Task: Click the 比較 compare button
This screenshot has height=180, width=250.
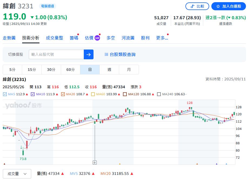Action: (197, 6)
